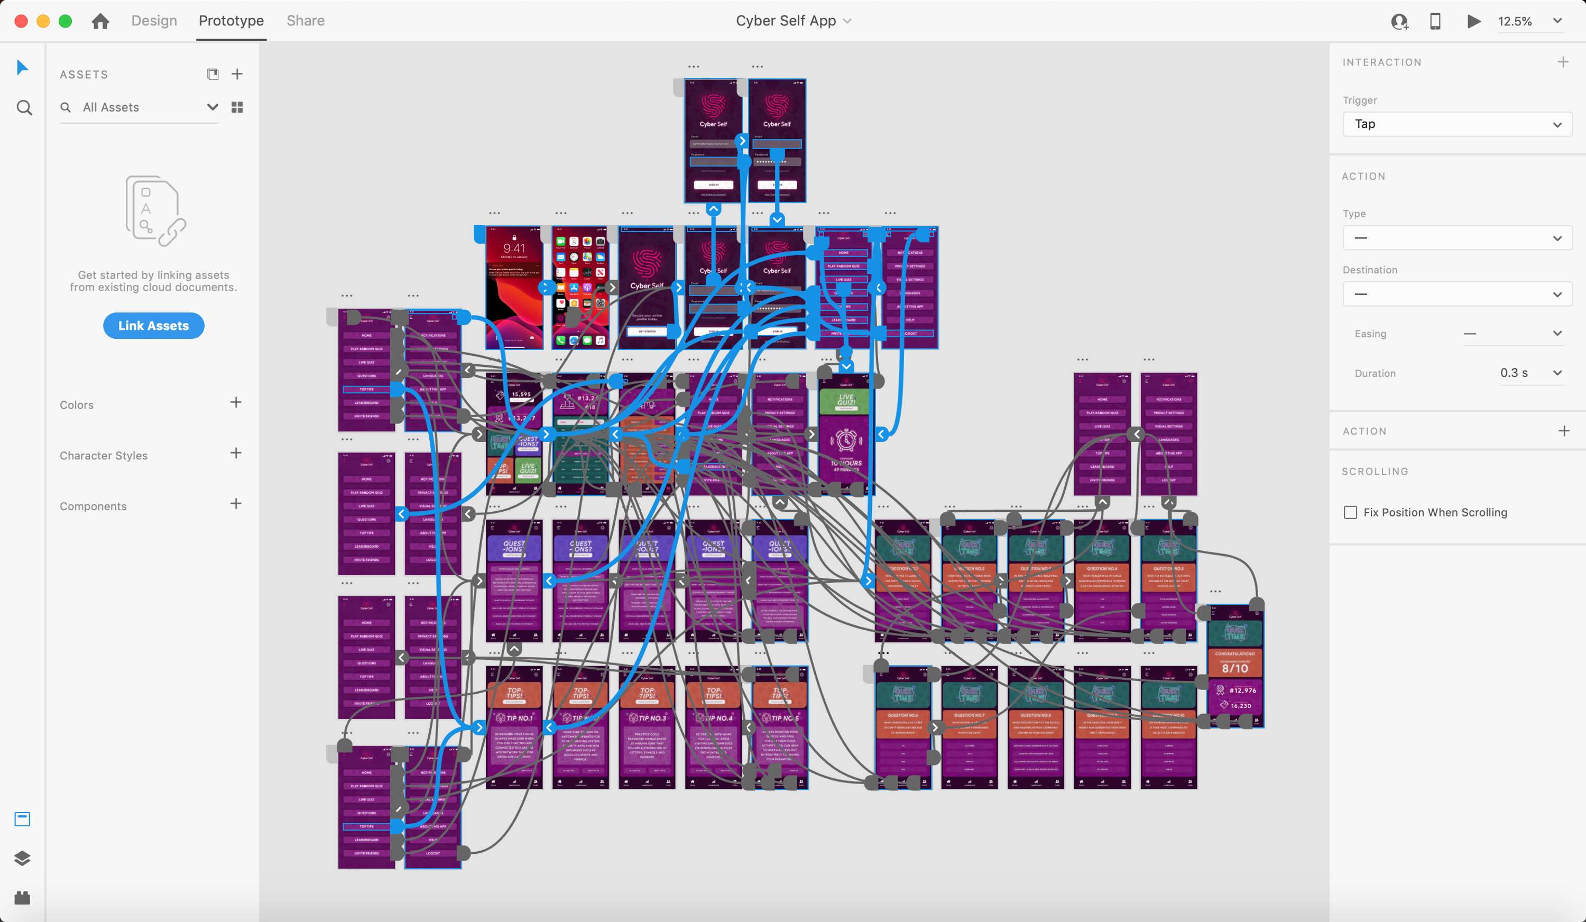
Task: Choose the Select arrow tool
Action: pos(23,67)
